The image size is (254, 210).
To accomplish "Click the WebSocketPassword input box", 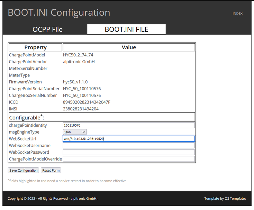I will [x=128, y=152].
